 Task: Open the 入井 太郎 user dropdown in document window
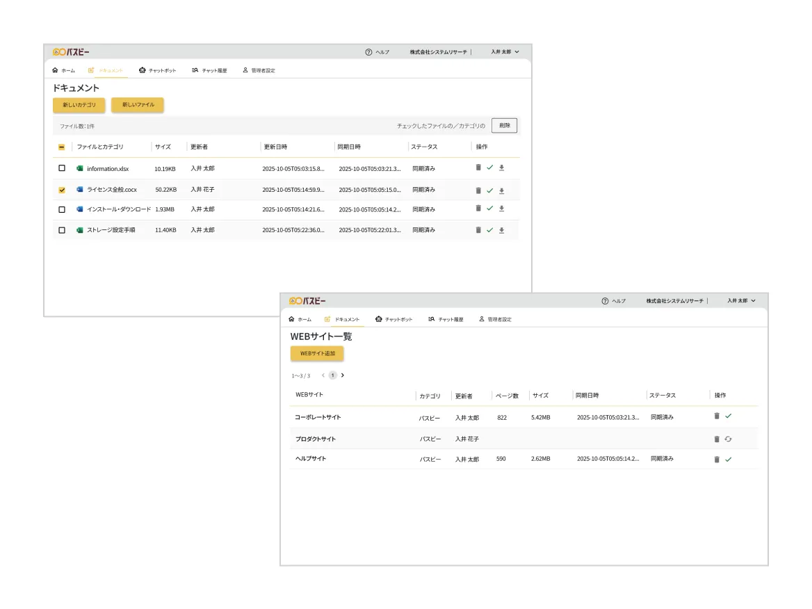[x=505, y=52]
